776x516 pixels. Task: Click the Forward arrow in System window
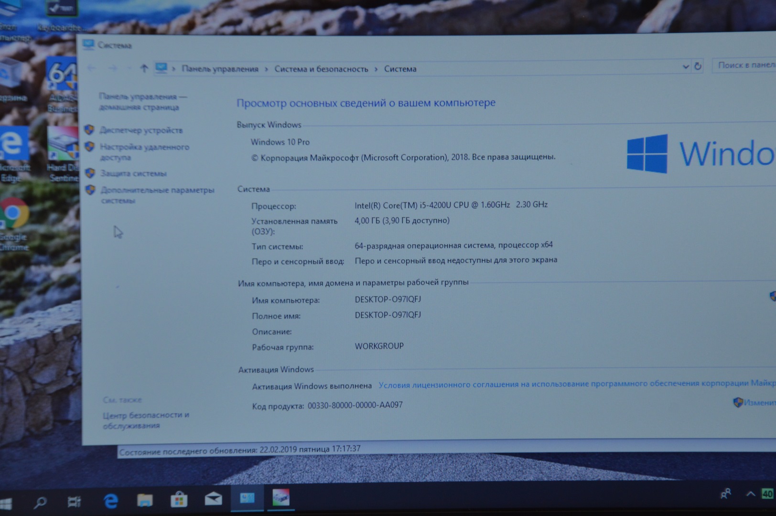pos(113,69)
